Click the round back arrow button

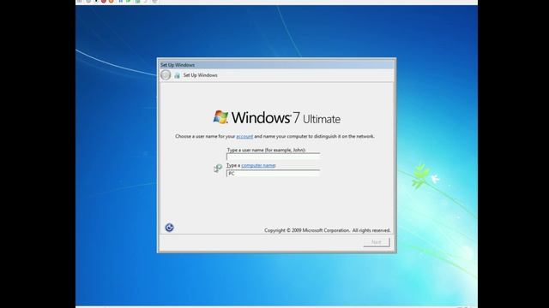[166, 75]
